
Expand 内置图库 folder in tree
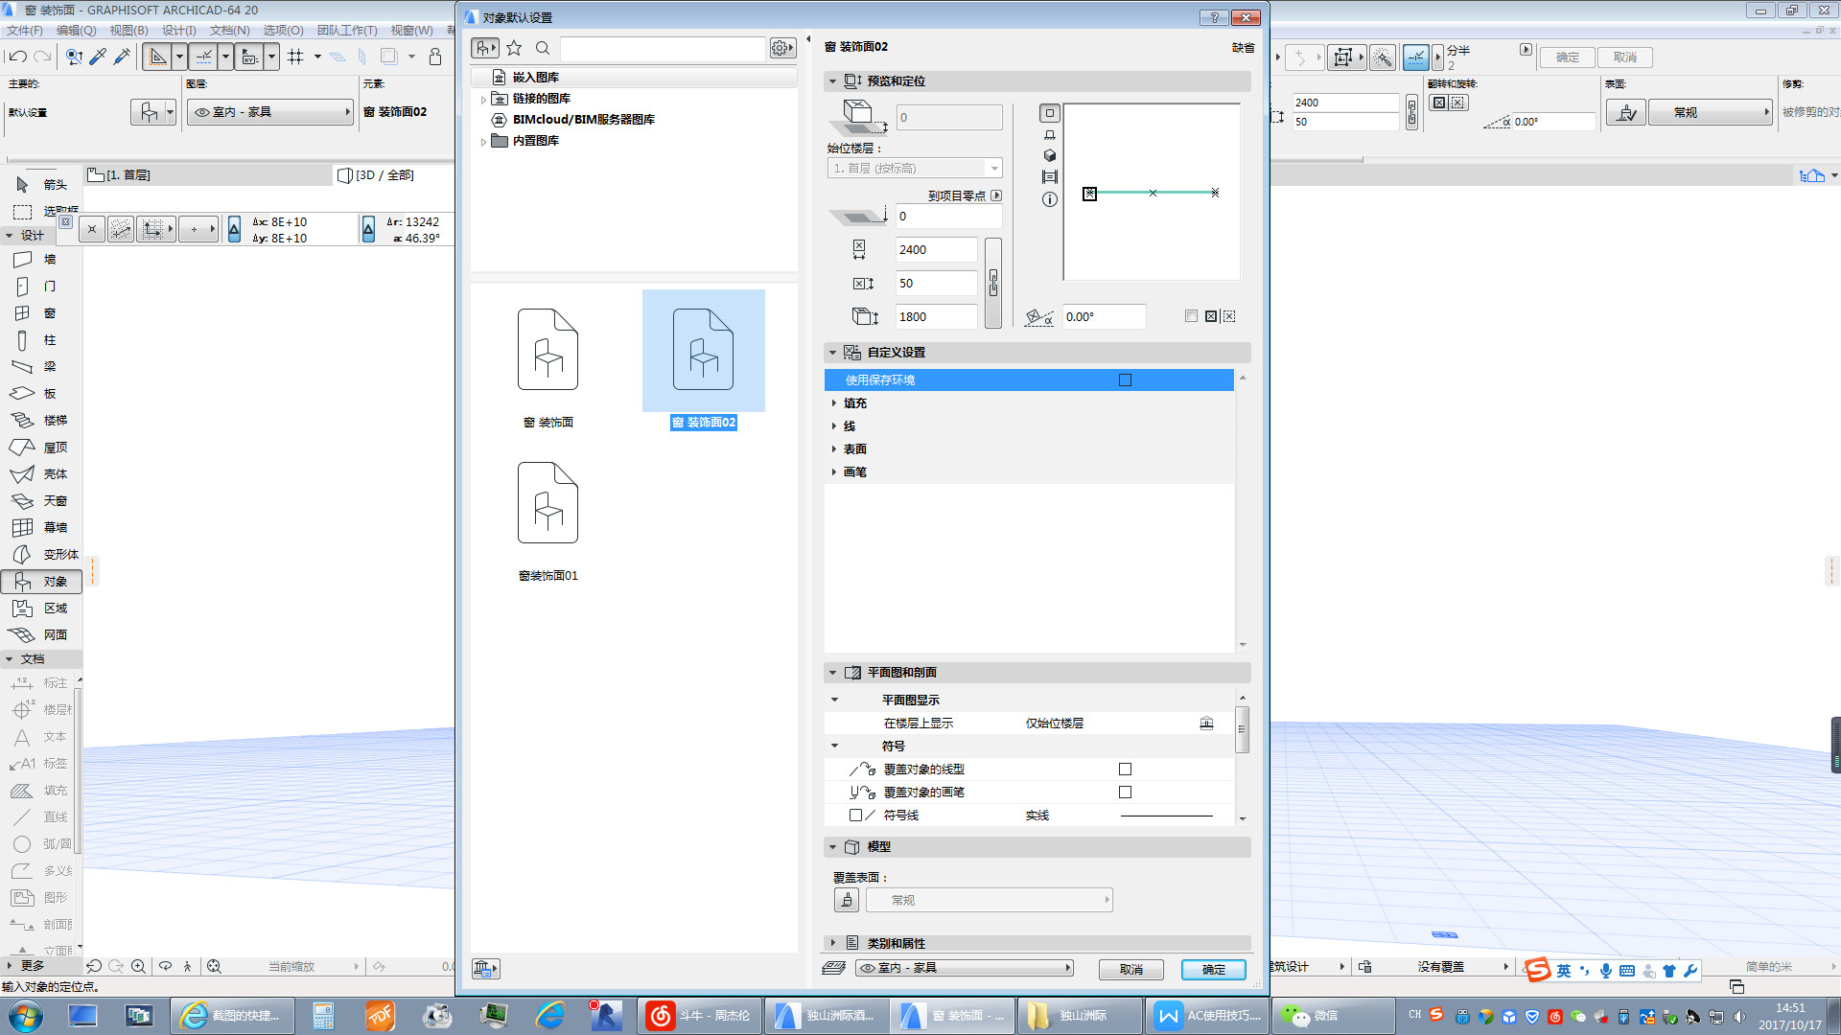483,141
